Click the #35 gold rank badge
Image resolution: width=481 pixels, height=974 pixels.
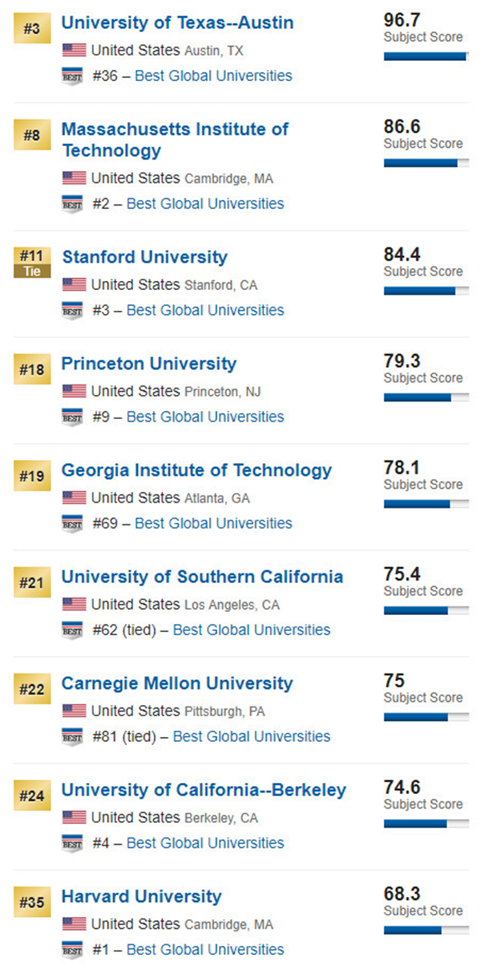[x=32, y=902]
